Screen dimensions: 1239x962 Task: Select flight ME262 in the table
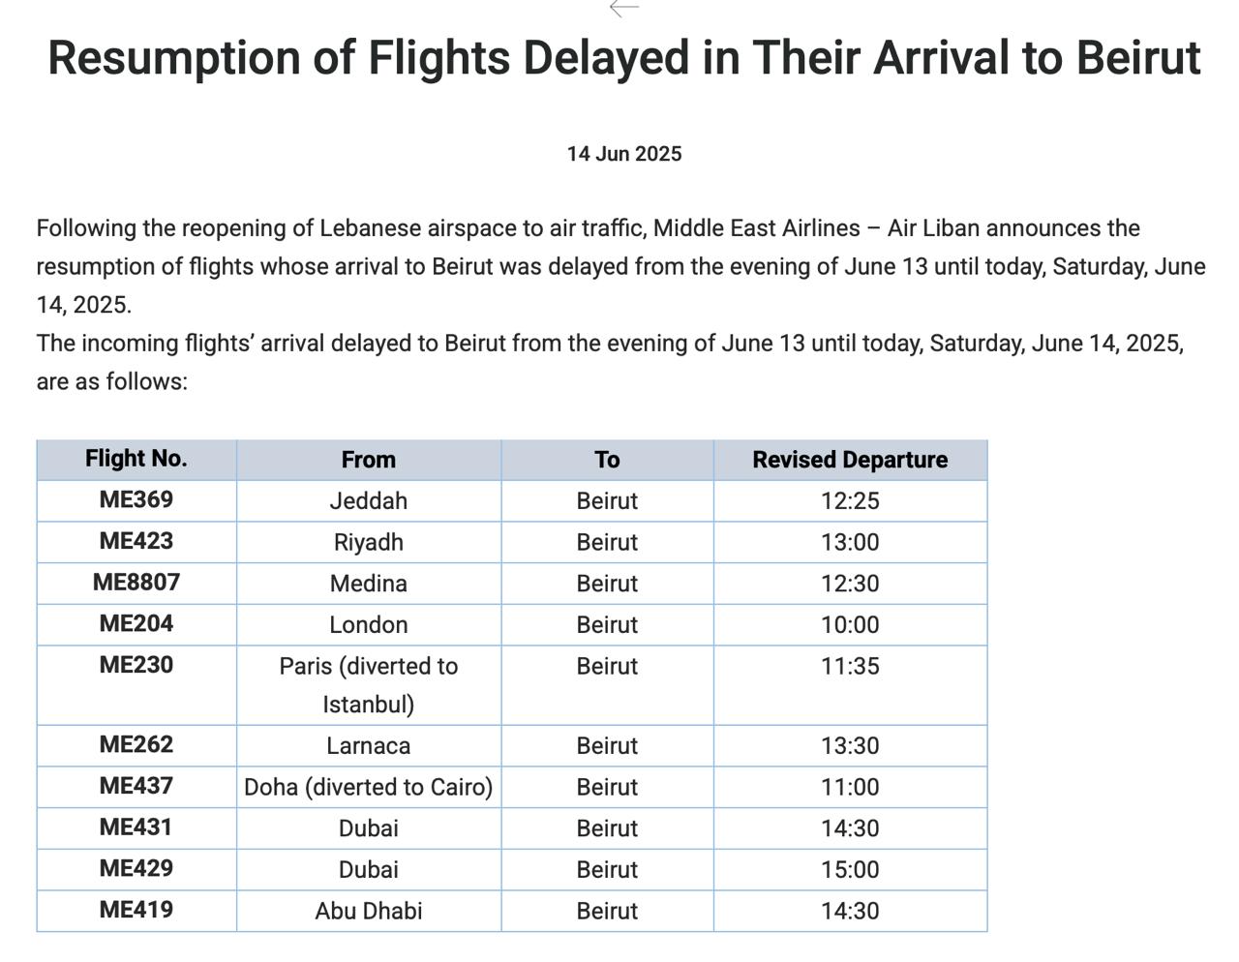[136, 745]
